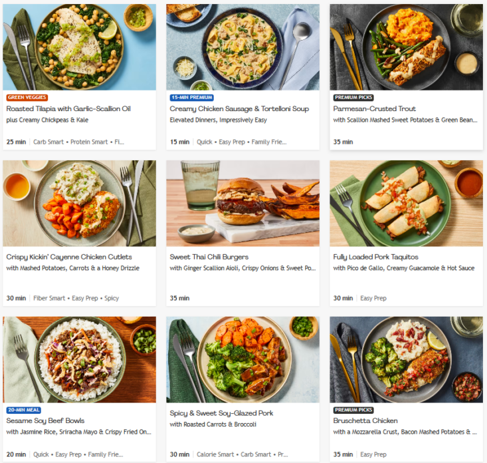Select the Parmesan-Crusted Trout photo
This screenshot has height=463, width=487.
pyautogui.click(x=406, y=47)
